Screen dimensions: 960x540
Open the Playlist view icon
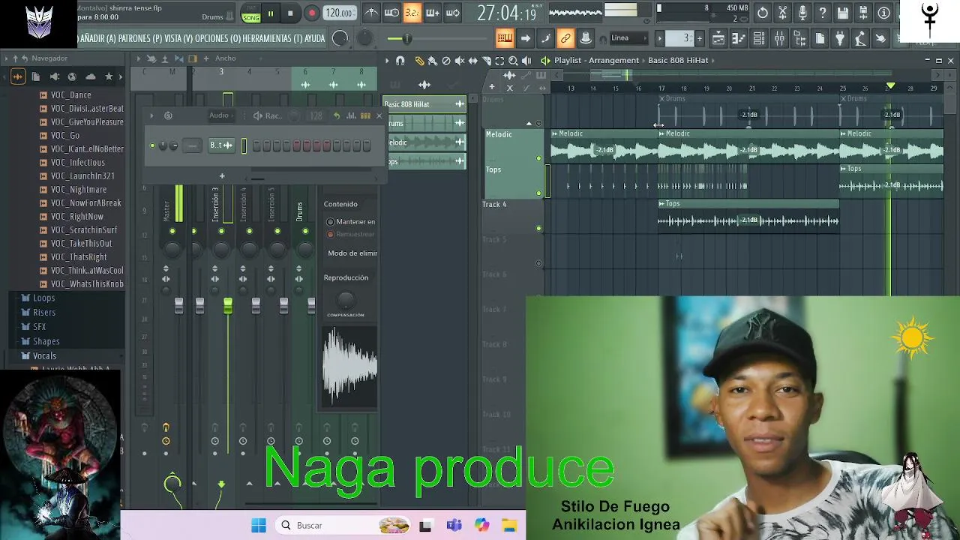tap(718, 38)
